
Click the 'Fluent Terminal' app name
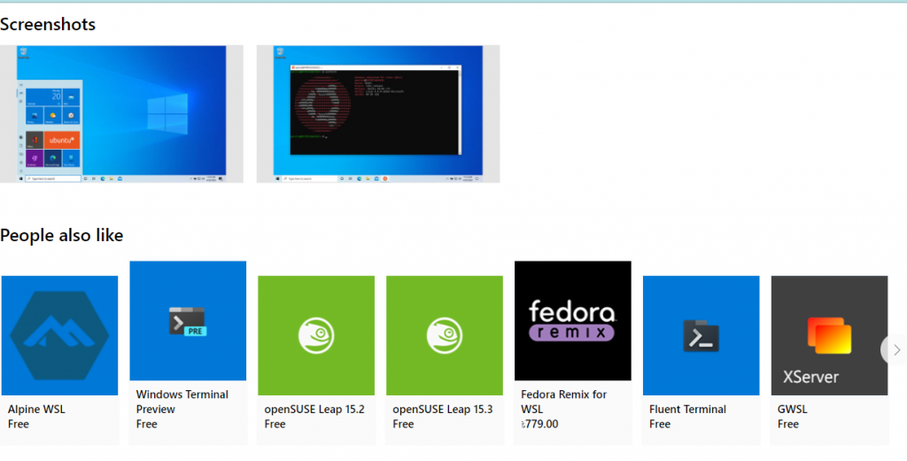(687, 410)
